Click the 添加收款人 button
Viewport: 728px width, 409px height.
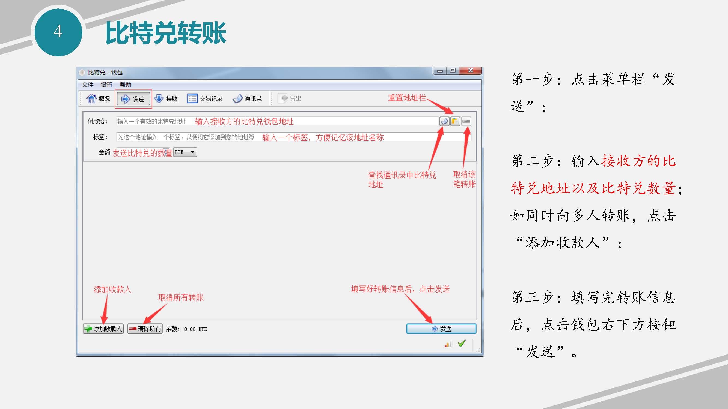coord(103,329)
